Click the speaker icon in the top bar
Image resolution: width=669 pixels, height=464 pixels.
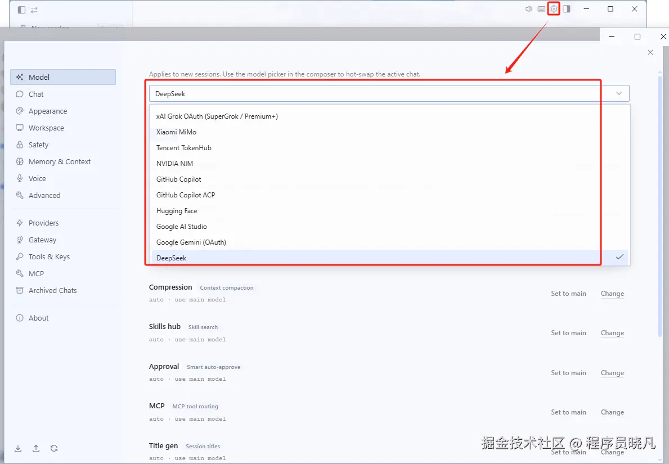click(529, 9)
